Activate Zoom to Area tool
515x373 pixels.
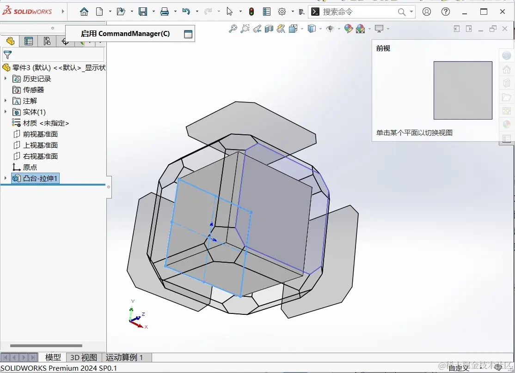245,29
